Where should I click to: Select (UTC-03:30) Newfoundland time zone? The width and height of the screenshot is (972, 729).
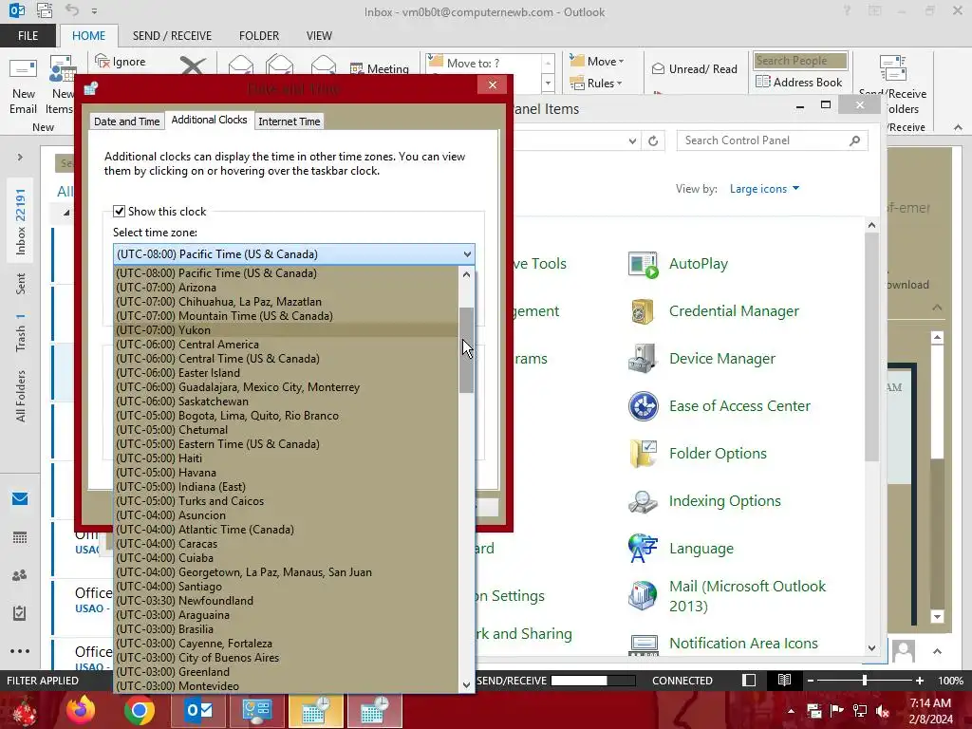(x=287, y=601)
